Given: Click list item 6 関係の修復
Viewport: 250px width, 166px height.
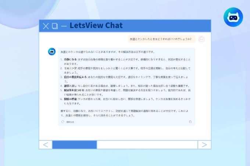Looking at the screenshot, I should pos(125,101).
